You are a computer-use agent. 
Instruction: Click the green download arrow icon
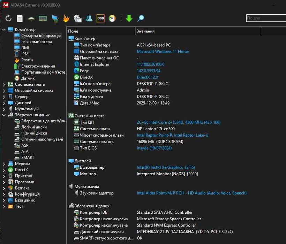129,18
